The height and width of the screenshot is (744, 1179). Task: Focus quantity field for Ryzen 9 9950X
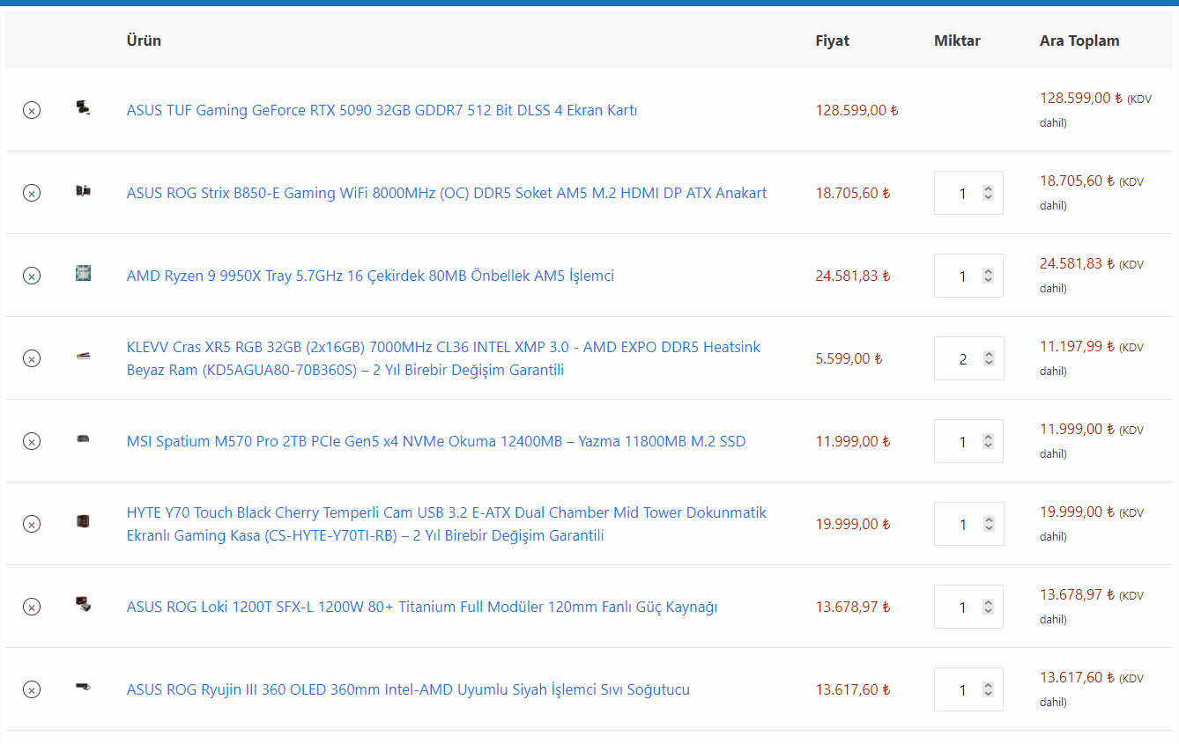coord(968,276)
